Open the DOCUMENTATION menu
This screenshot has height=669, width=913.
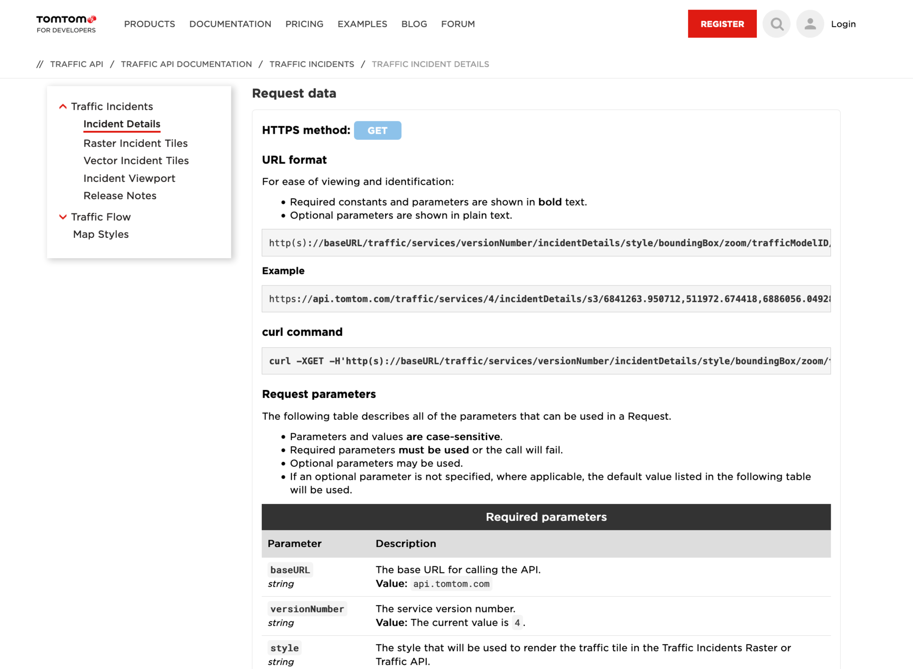[x=230, y=24]
